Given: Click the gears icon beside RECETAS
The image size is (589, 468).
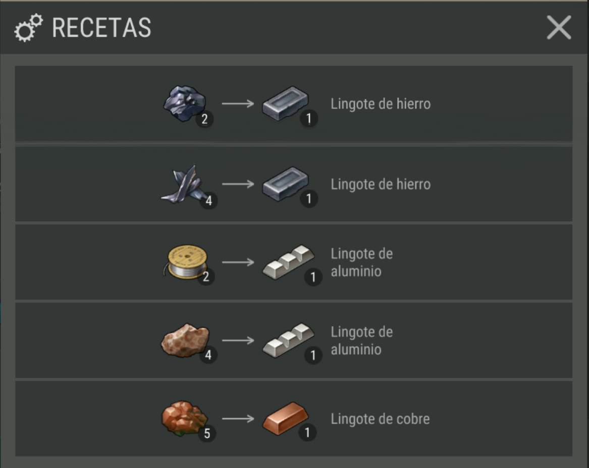Looking at the screenshot, I should pos(29,27).
